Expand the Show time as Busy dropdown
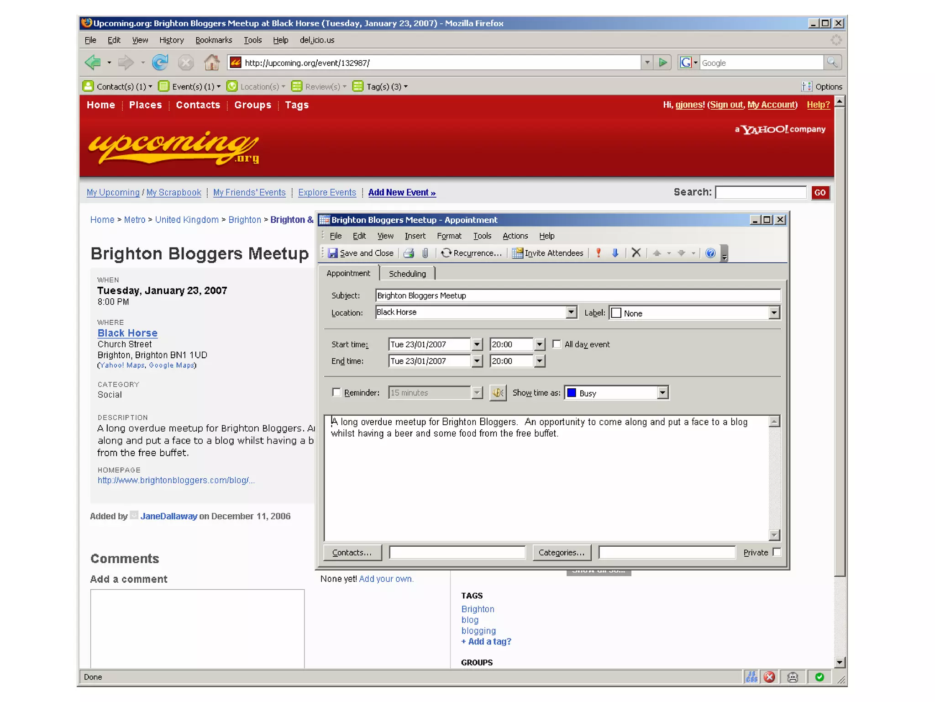The width and height of the screenshot is (935, 702). pyautogui.click(x=662, y=393)
